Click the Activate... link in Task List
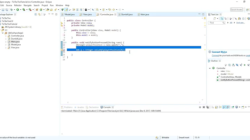The image size is (250, 140). click(240, 23)
